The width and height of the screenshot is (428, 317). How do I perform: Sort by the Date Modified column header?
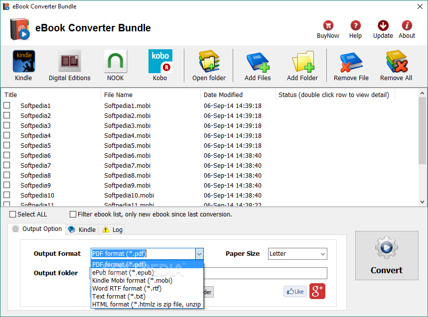238,95
